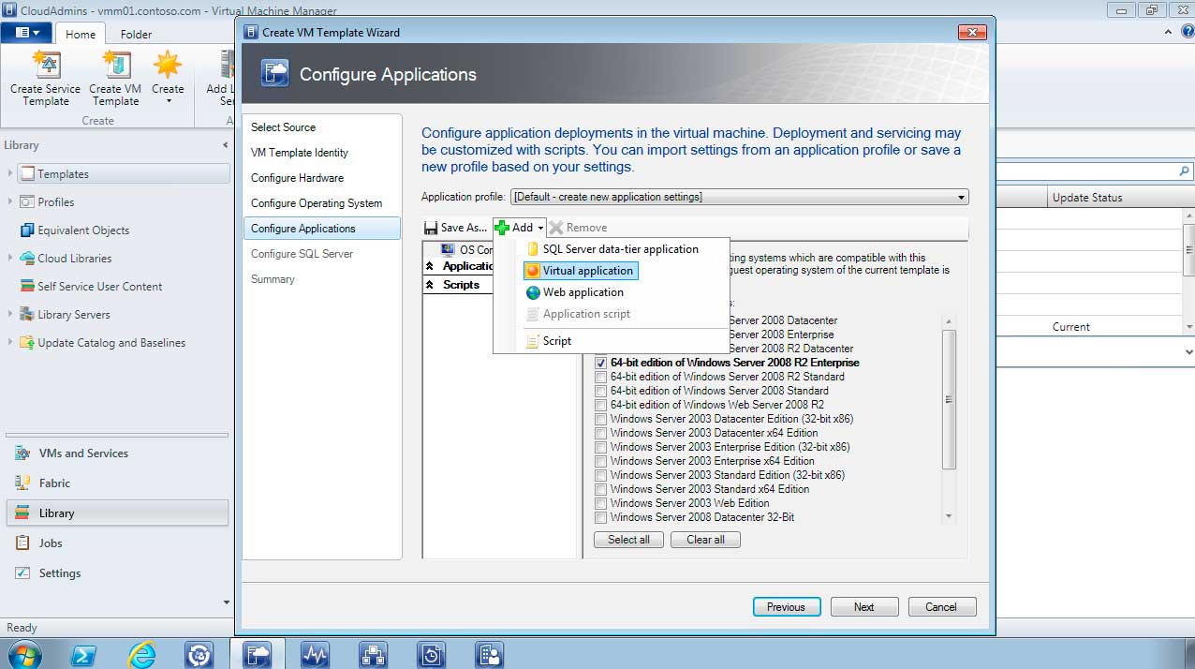
Task: Expand the Cloud Libraries node
Action: [10, 259]
